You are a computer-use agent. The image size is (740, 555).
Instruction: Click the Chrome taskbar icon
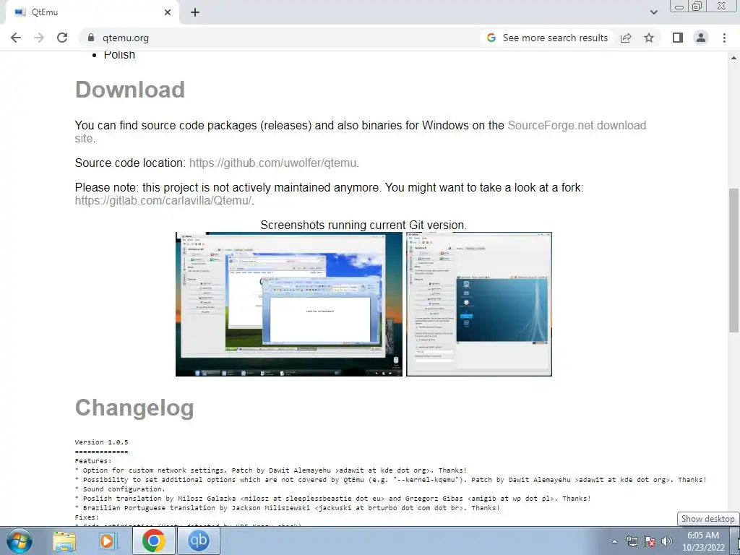coord(153,541)
